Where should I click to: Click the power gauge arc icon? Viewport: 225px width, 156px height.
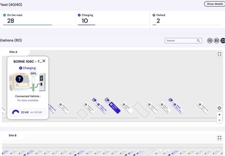[x=16, y=112]
